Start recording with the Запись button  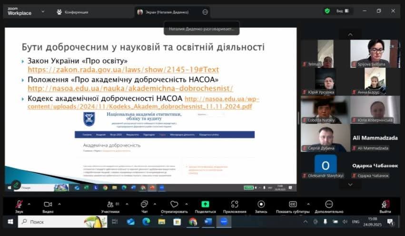coord(261,205)
